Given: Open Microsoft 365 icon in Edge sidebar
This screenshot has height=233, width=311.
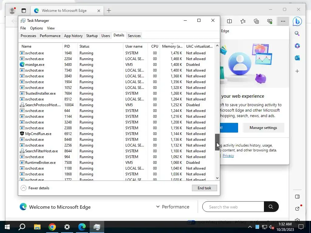Looking at the screenshot, I should [x=297, y=46].
